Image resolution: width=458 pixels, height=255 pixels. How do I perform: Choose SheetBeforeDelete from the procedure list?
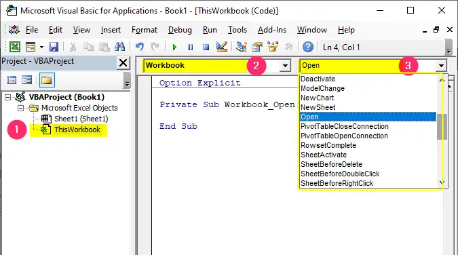pos(368,164)
